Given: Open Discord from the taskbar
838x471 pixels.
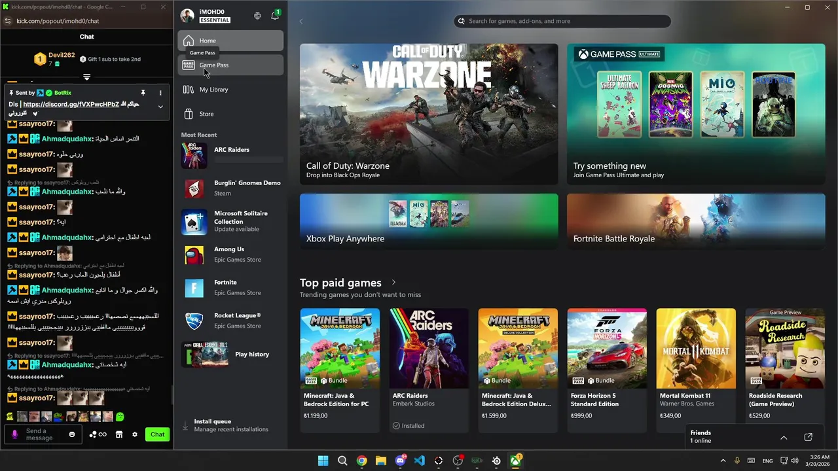Looking at the screenshot, I should [x=400, y=461].
